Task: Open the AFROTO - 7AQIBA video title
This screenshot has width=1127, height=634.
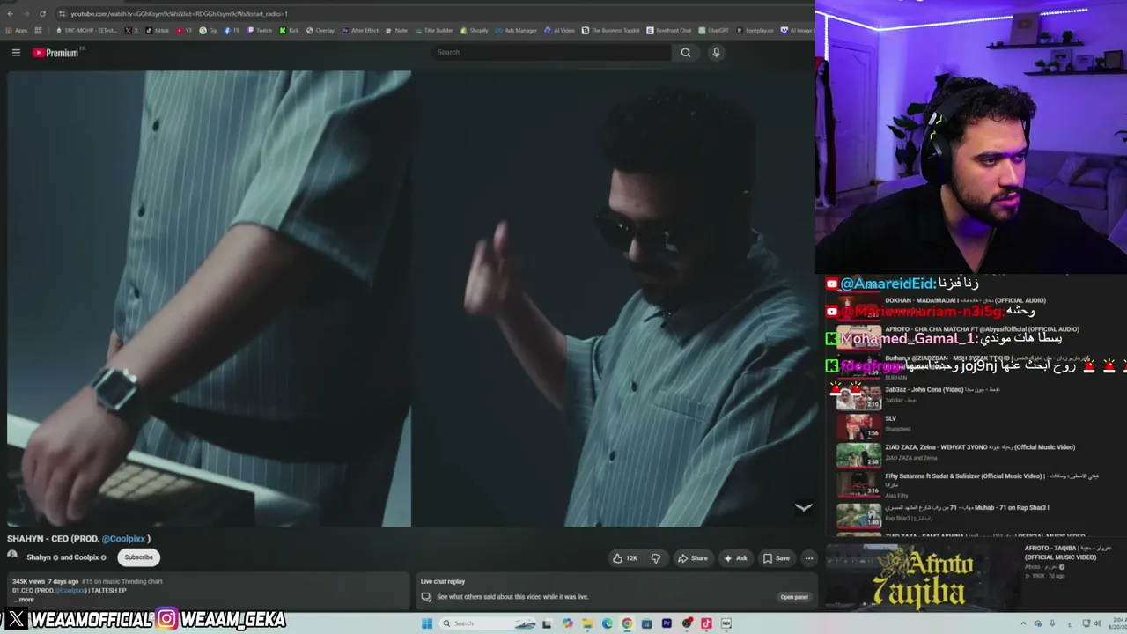Action: (1068, 552)
